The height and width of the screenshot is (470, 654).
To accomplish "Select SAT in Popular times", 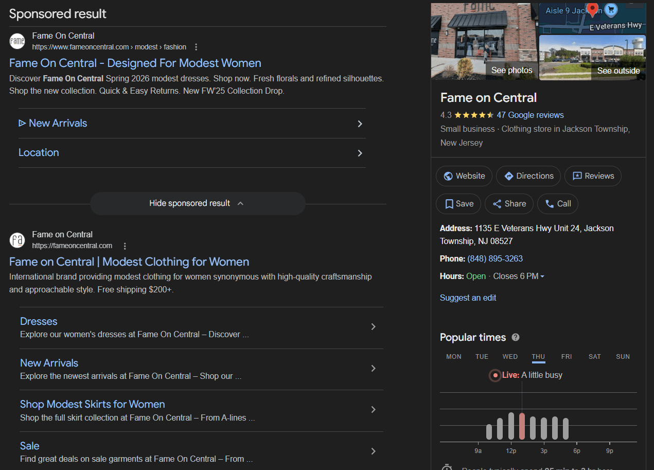I will click(x=594, y=357).
